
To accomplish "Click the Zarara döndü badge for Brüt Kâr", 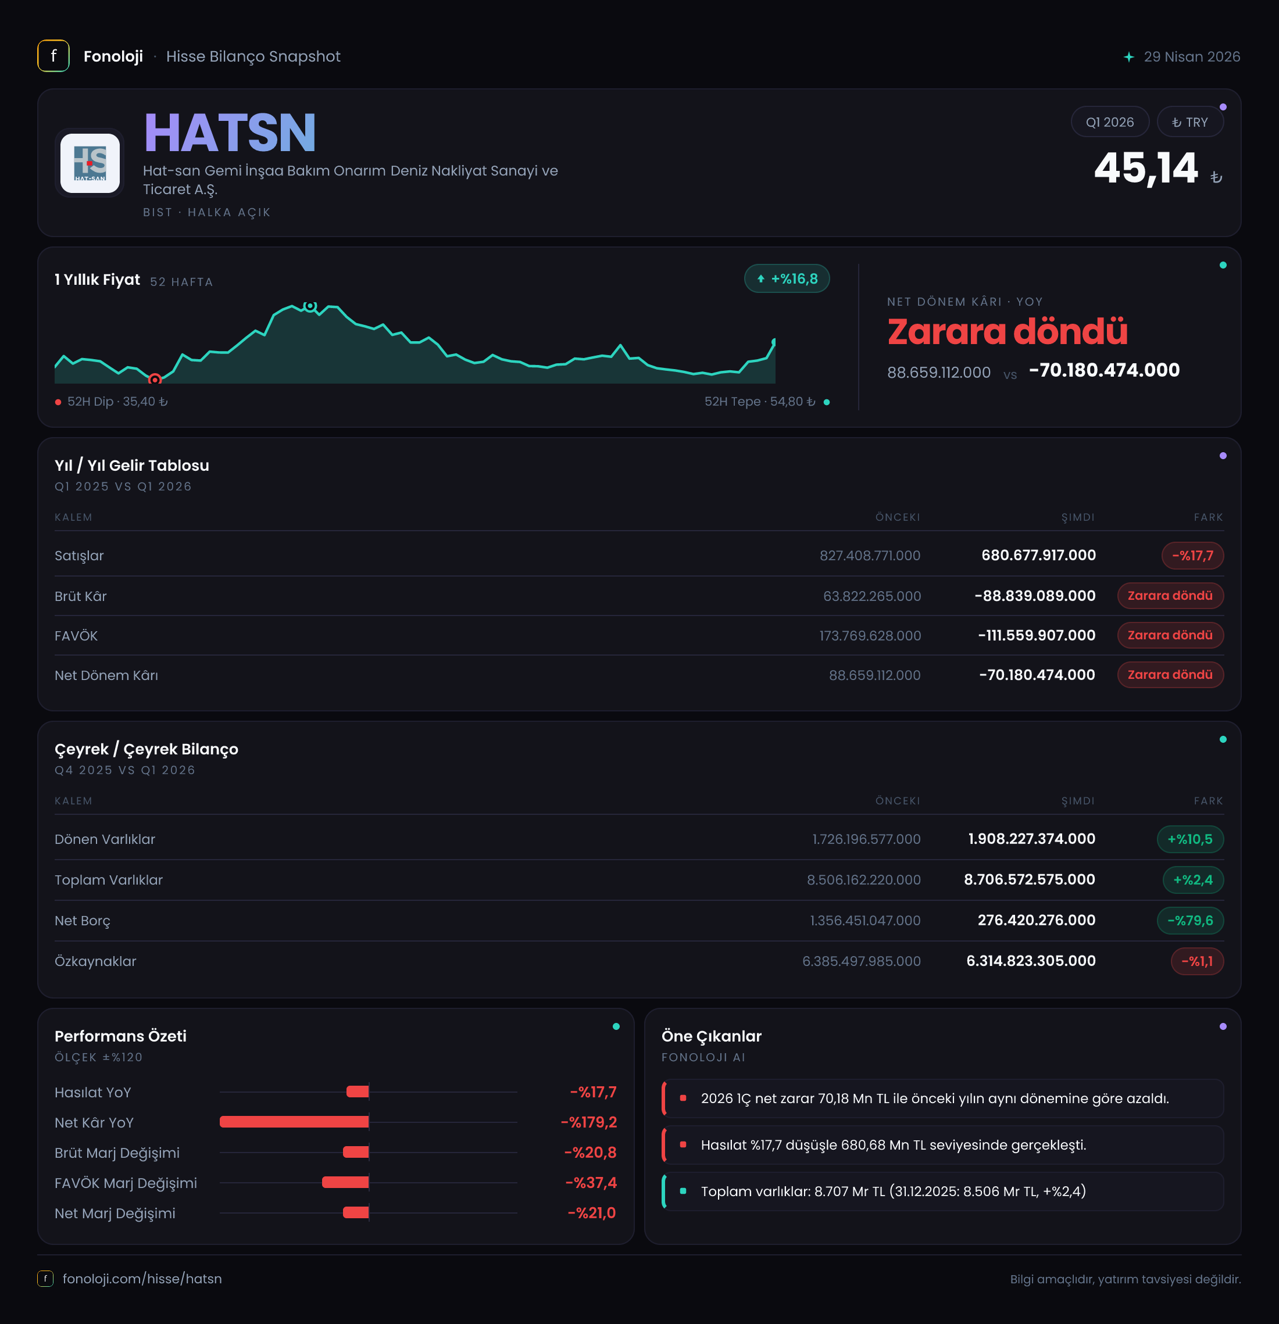I will coord(1170,596).
